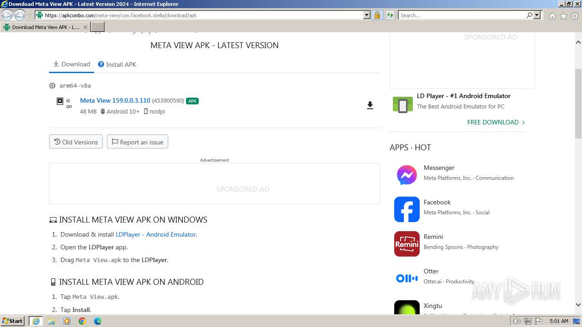Open the Otter app icon
582x327 pixels.
[407, 278]
